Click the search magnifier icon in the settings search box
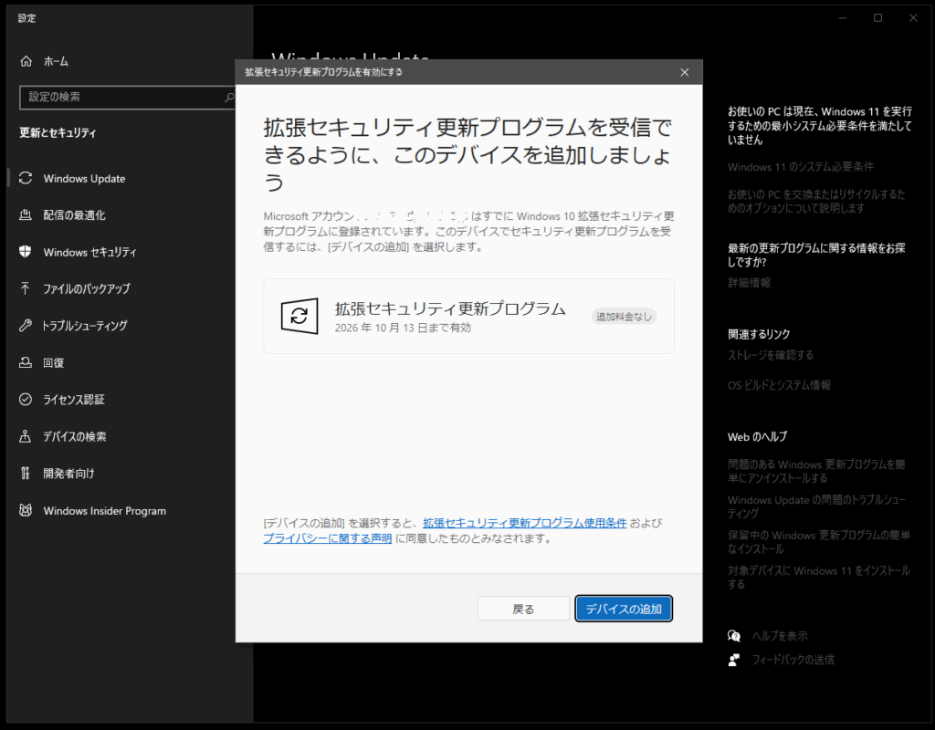Screen dimensions: 935x730 [229, 97]
